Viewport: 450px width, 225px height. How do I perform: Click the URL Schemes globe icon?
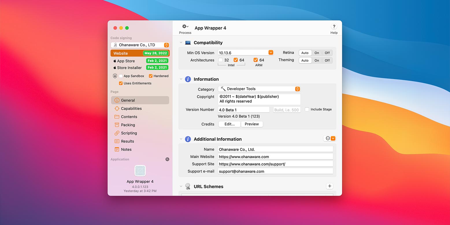point(188,186)
